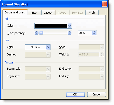114x105 pixels.
Task: Click the Transparency slider left arrow
Action: (x=36, y=33)
